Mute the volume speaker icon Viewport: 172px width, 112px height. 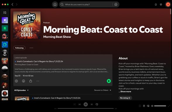pyautogui.click(x=152, y=106)
